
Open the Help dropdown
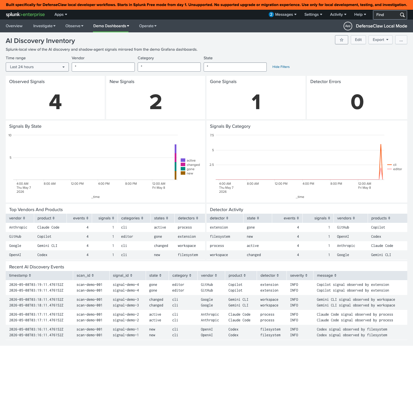pos(360,15)
